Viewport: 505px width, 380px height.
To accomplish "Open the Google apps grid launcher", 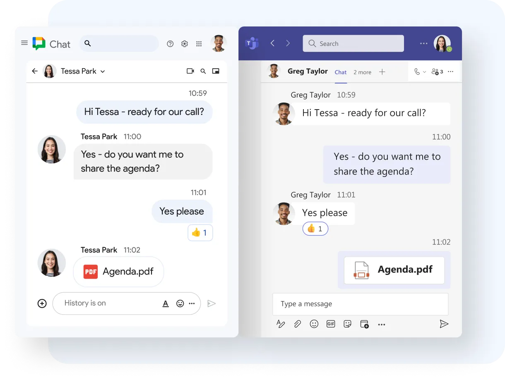I will [199, 44].
